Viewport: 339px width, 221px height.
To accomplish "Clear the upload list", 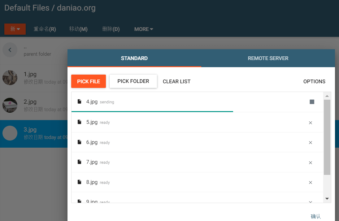I will [177, 81].
